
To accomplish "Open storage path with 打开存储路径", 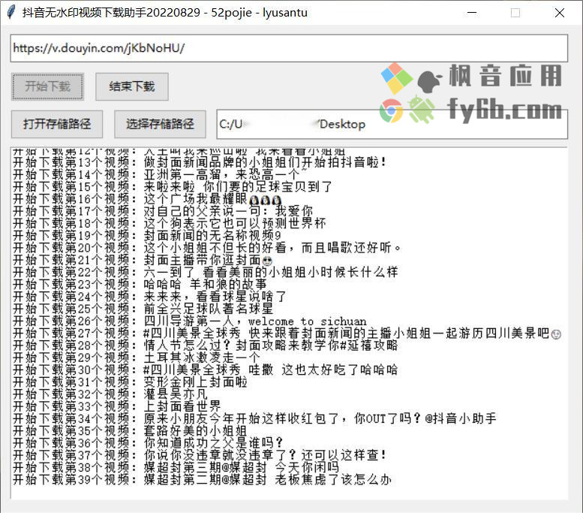I will point(57,124).
